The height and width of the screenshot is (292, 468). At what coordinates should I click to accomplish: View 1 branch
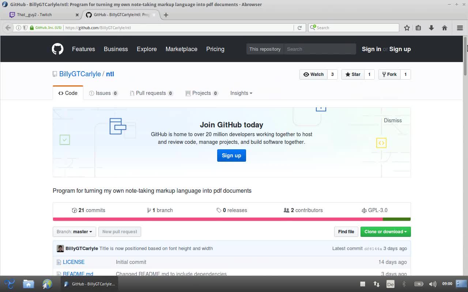(160, 210)
